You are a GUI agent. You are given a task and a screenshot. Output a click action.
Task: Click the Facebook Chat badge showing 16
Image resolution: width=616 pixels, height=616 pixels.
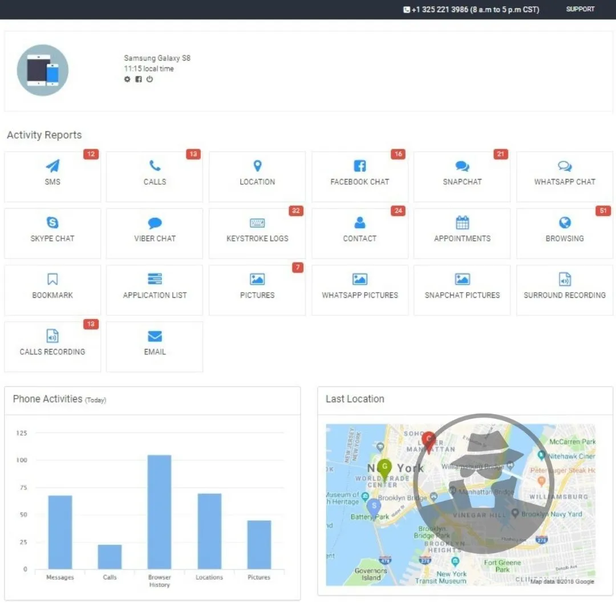point(398,153)
